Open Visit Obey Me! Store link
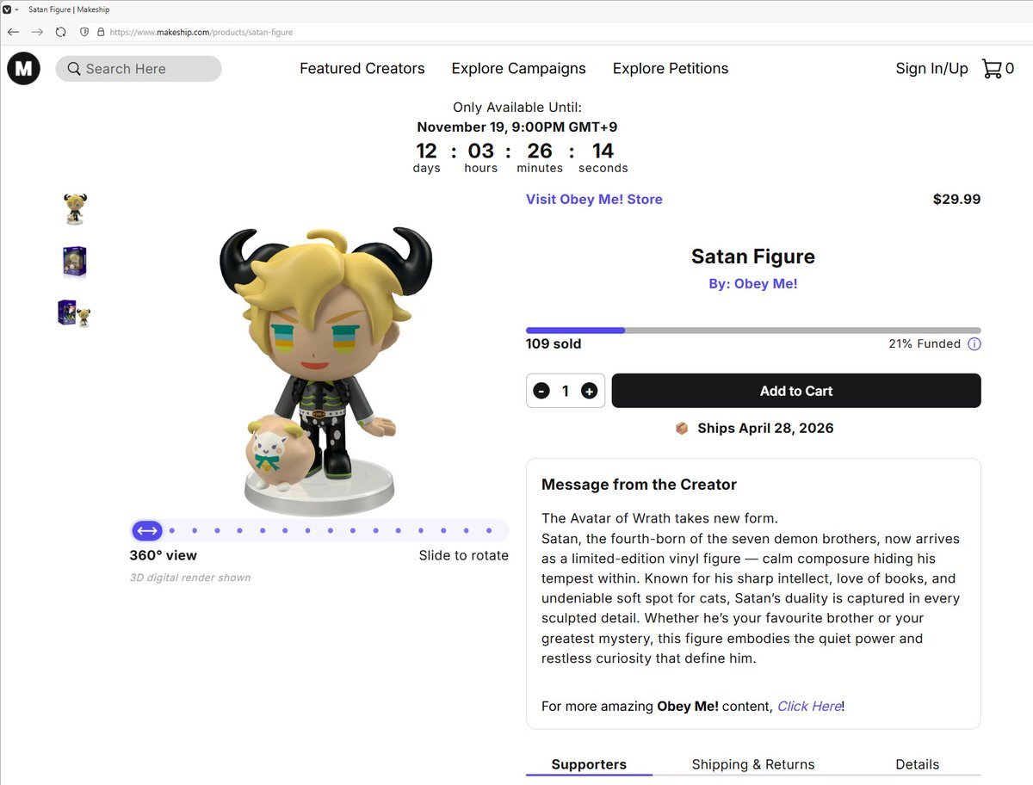The height and width of the screenshot is (785, 1033). click(594, 199)
